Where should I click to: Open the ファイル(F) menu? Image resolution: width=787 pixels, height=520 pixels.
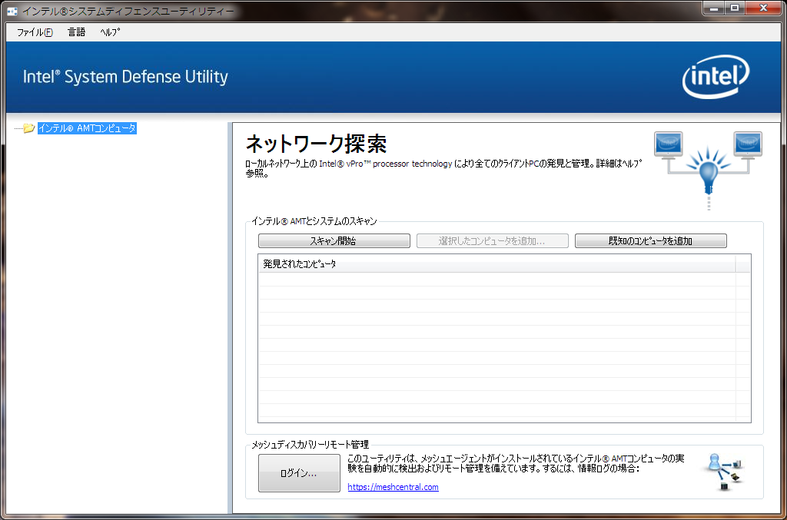(35, 32)
